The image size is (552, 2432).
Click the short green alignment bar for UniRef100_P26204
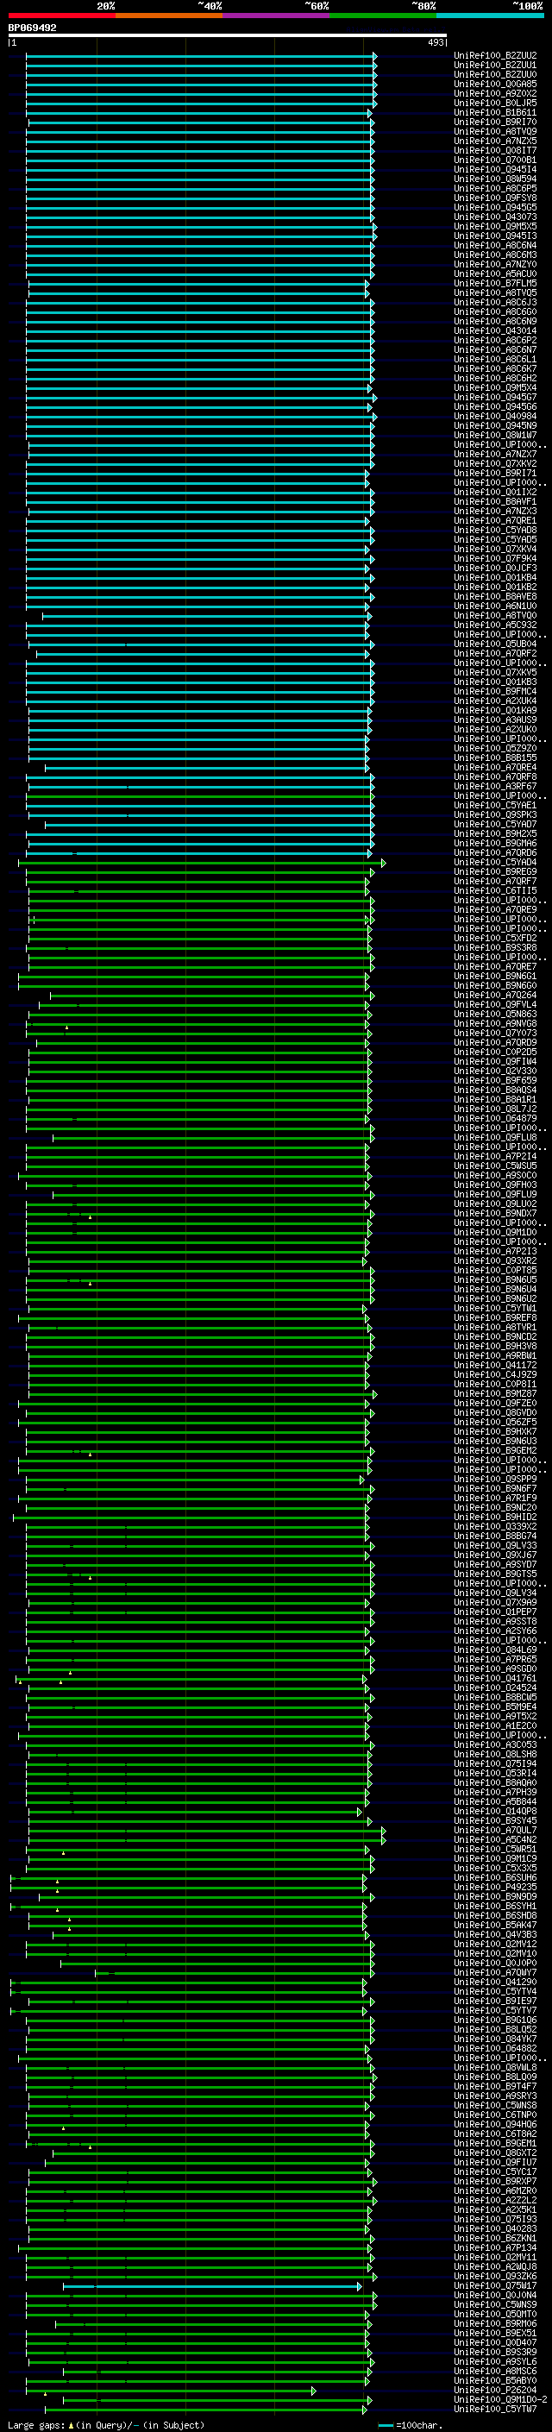[x=170, y=2391]
